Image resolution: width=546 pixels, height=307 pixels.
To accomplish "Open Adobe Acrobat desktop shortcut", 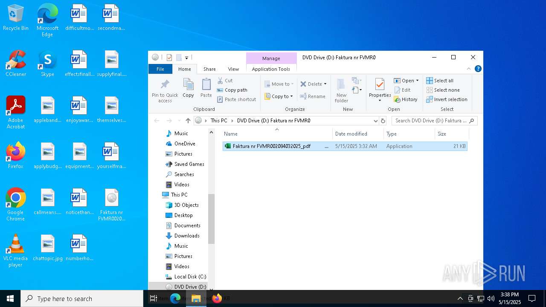I will [16, 113].
